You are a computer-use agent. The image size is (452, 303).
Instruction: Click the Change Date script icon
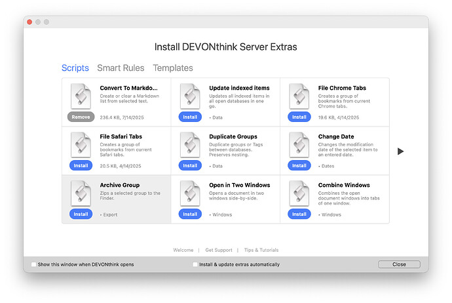(299, 145)
